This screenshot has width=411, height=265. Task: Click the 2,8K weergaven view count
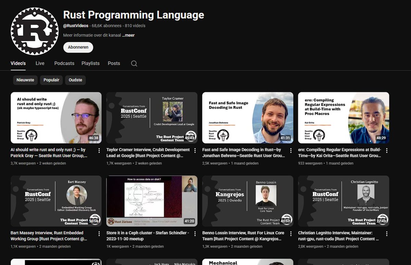[x=311, y=247]
